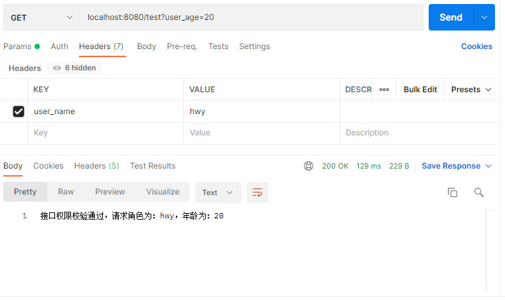Click the empty Description field
The width and height of the screenshot is (505, 300).
[x=419, y=133]
